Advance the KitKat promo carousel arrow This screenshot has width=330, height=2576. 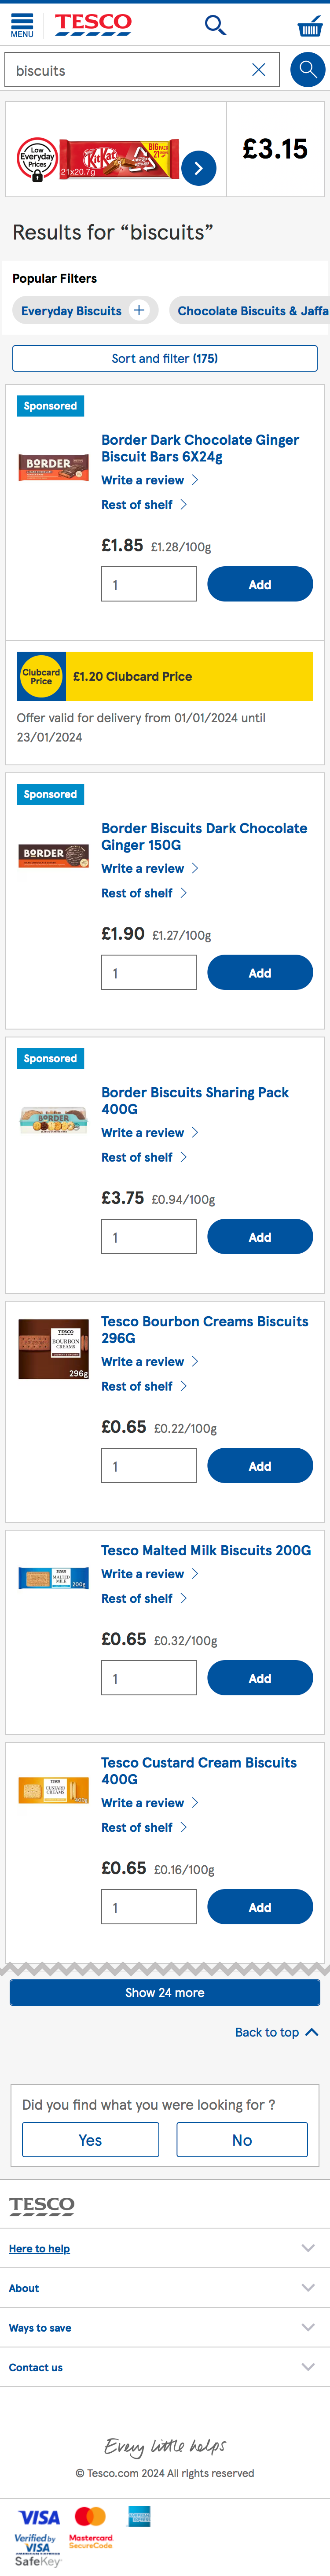(198, 168)
